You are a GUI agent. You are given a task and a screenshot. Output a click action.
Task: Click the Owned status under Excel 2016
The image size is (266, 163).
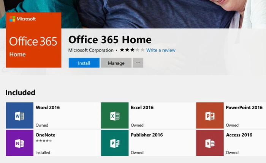click(x=137, y=125)
